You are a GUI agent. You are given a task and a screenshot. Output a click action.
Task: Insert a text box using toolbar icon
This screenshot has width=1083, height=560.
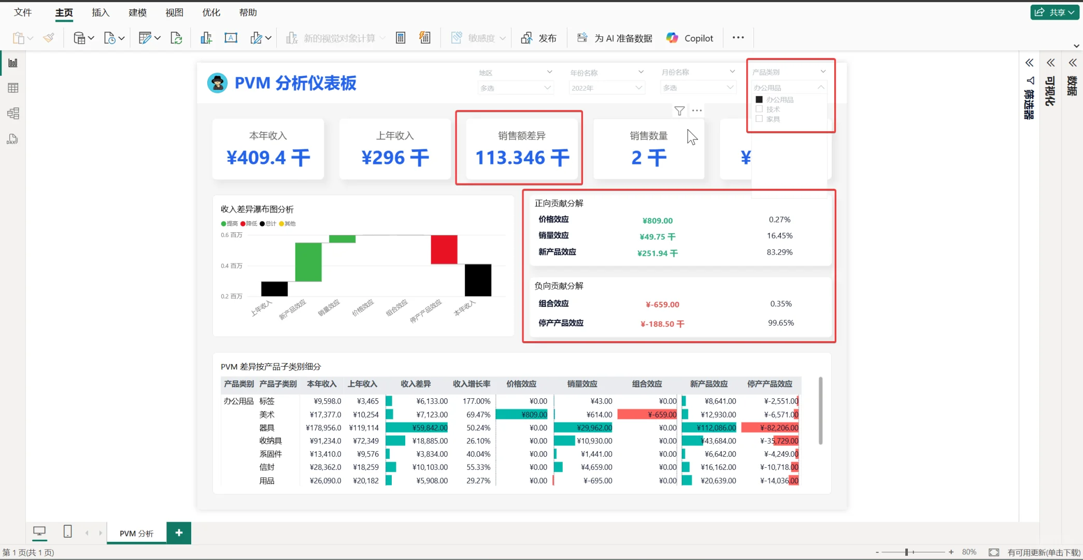[x=231, y=37]
